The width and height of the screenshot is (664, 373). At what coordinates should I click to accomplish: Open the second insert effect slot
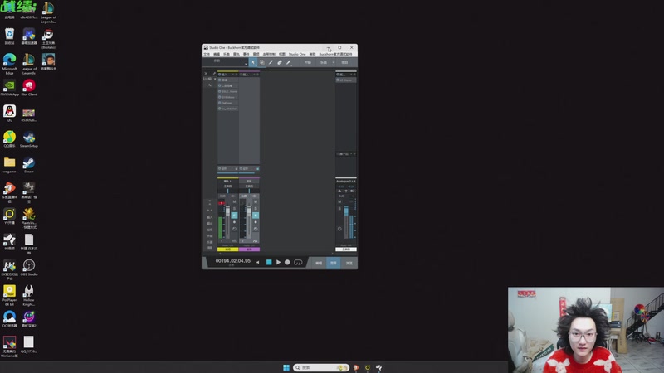(x=227, y=86)
